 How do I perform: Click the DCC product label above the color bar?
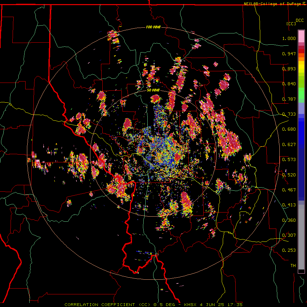tap(299, 20)
